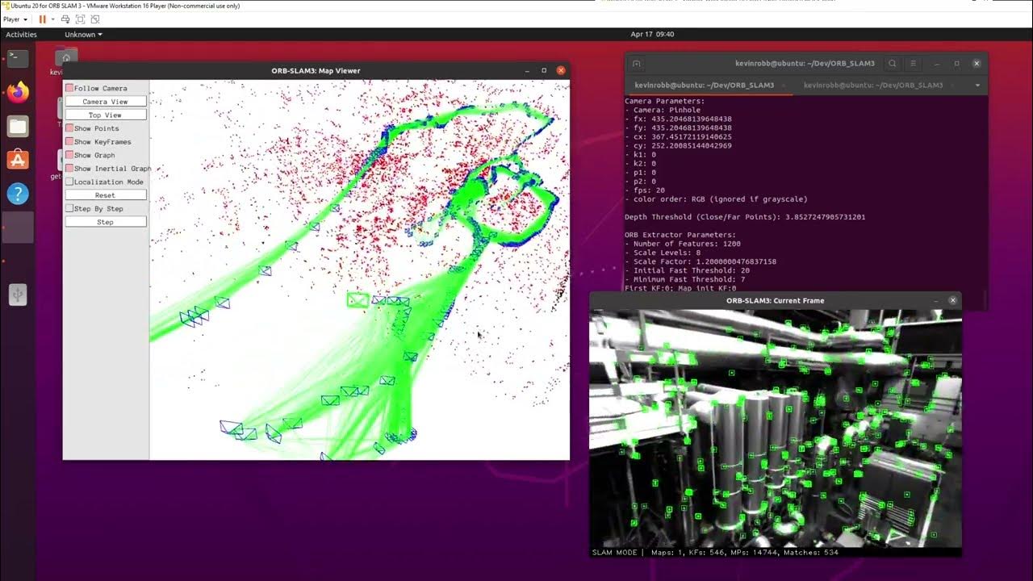Minimize the Map Viewer window

526,71
